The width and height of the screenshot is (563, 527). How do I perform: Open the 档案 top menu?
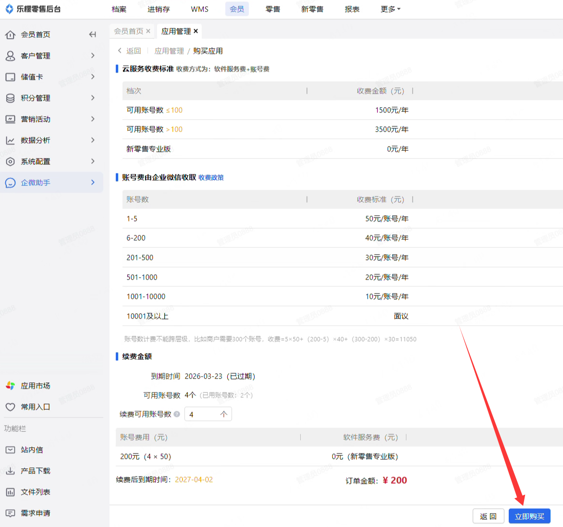pos(119,9)
